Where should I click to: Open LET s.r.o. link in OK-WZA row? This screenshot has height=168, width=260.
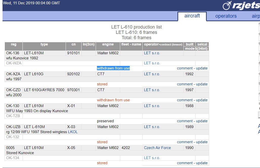coord(152,63)
